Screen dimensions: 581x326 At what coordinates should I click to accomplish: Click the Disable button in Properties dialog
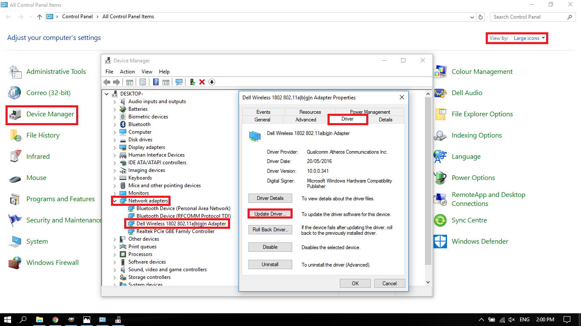[x=270, y=247]
